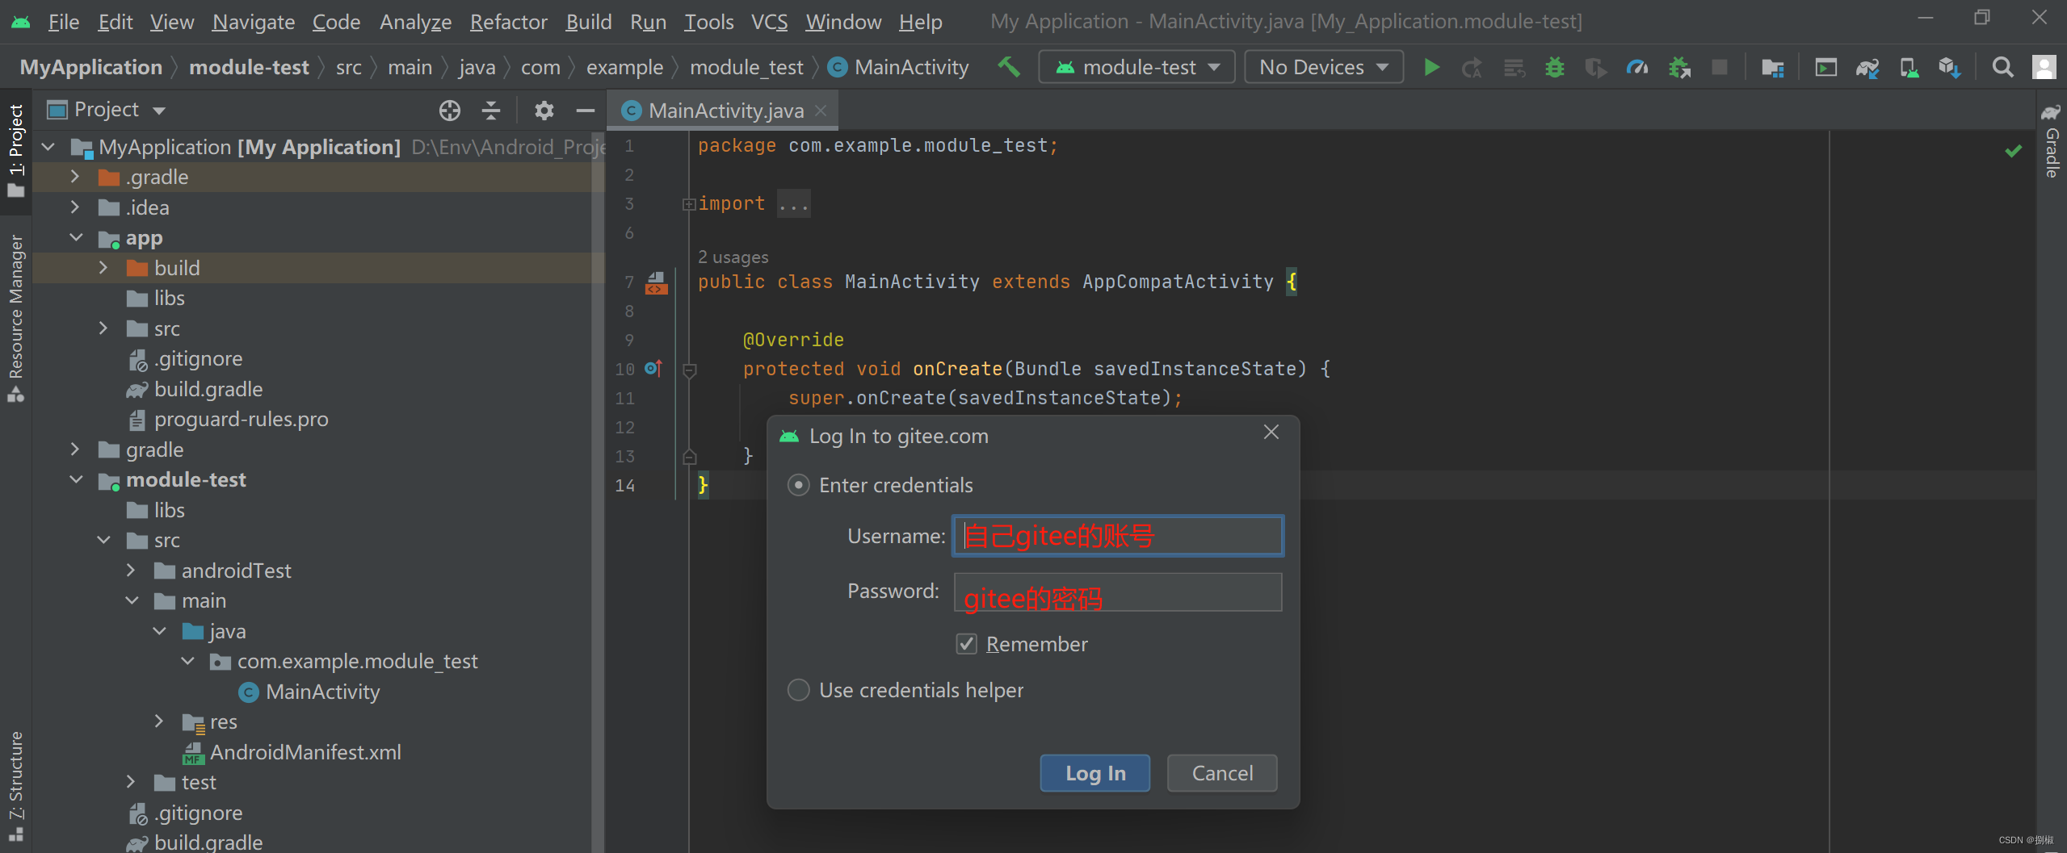
Task: Click the Apply Code Changes icon
Action: (x=1514, y=67)
